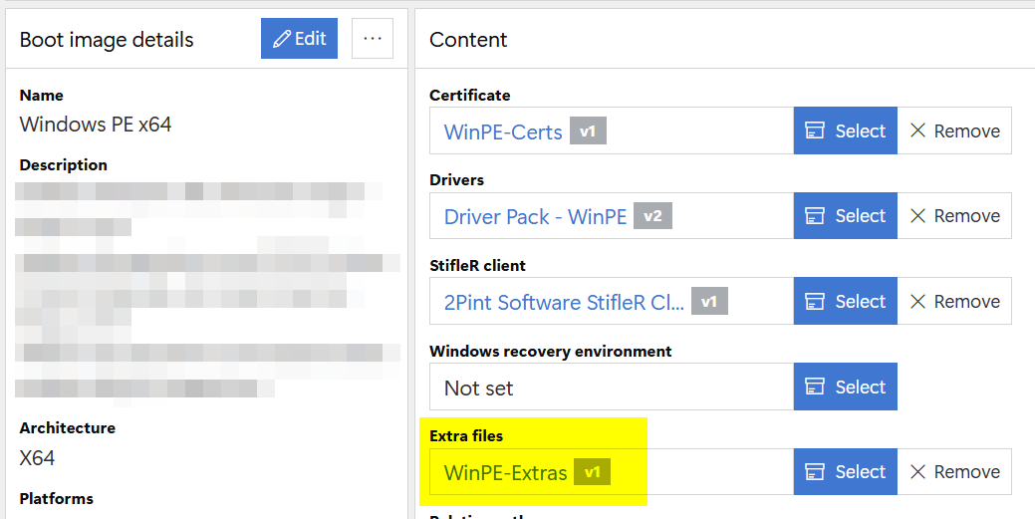1035x519 pixels.
Task: Remove the StifleR client item
Action: click(x=954, y=302)
